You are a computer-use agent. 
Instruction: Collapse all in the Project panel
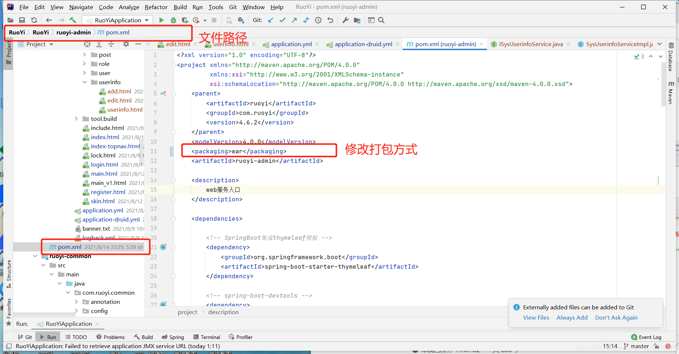111,44
